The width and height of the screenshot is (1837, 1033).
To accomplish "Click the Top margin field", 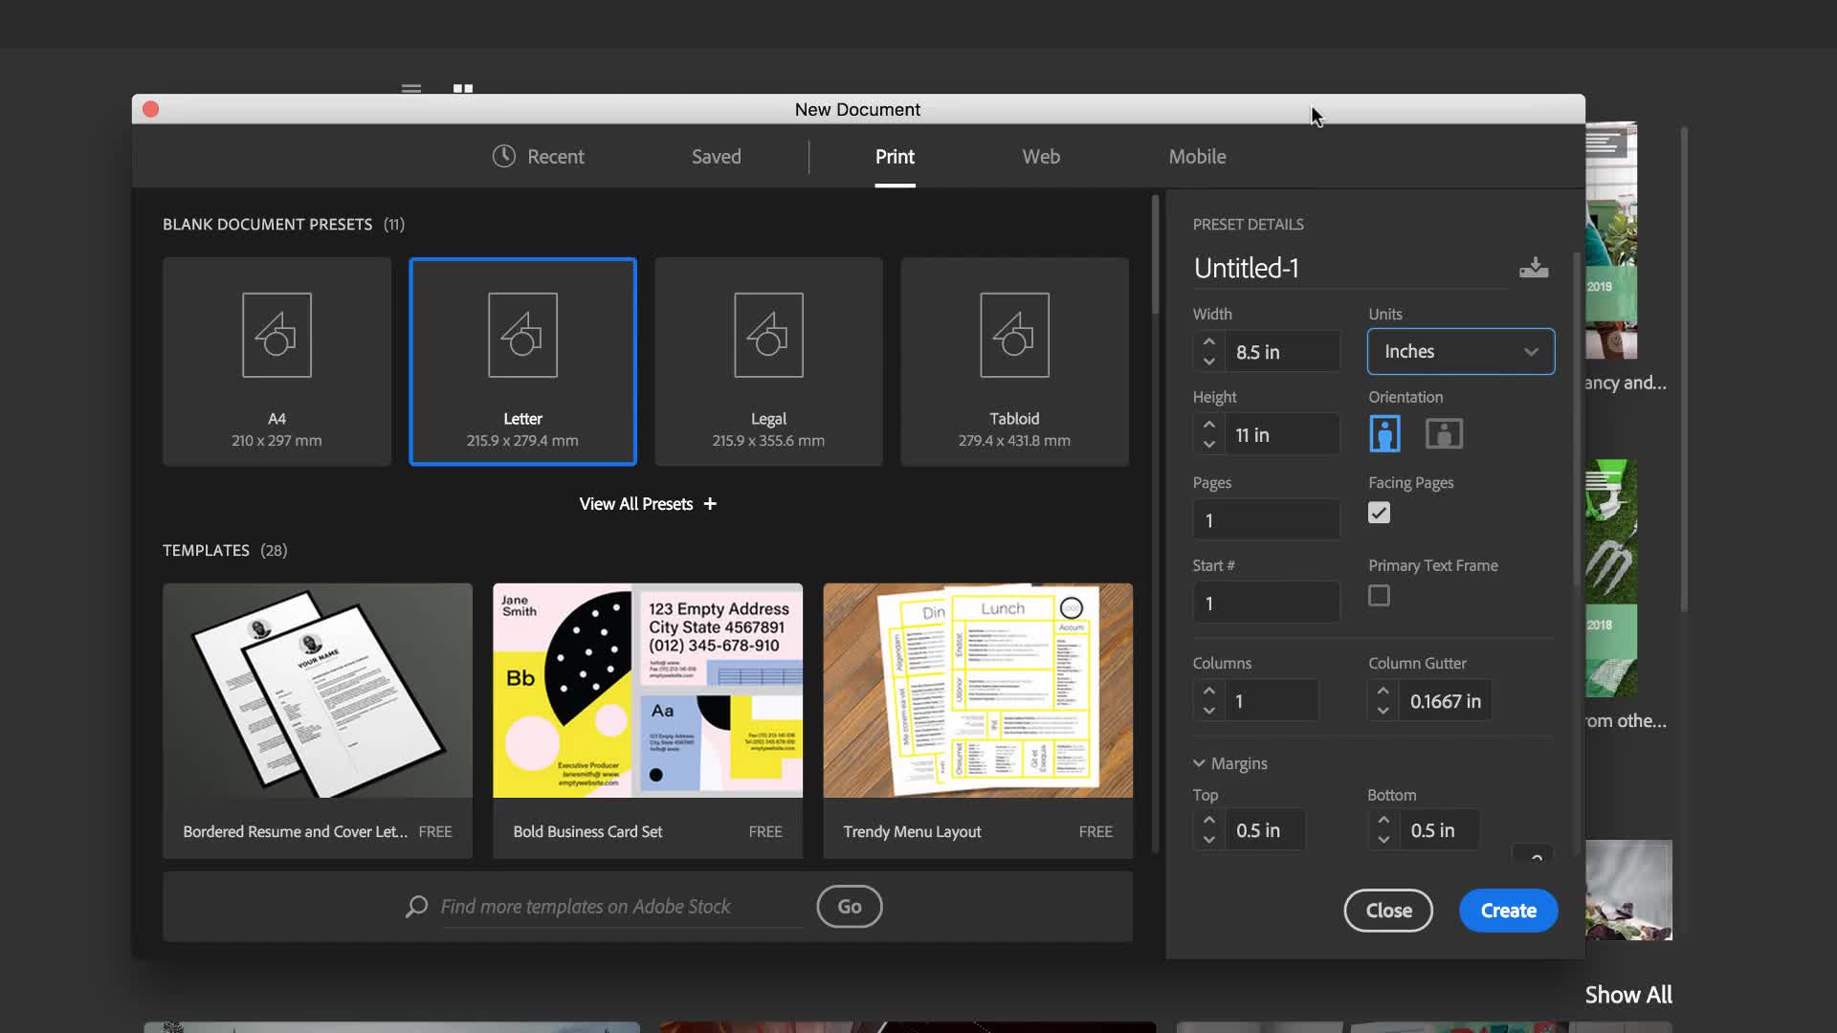I will click(x=1266, y=830).
